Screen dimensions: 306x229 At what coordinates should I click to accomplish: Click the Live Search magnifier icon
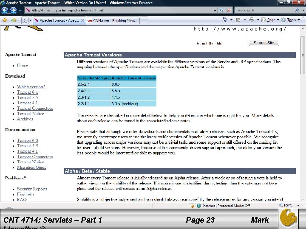tap(297, 10)
